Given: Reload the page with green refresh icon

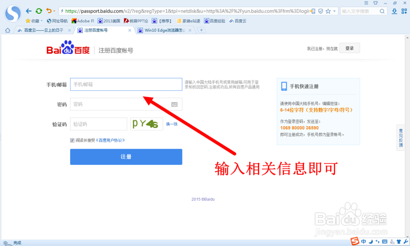Looking at the screenshot, I should (x=39, y=11).
